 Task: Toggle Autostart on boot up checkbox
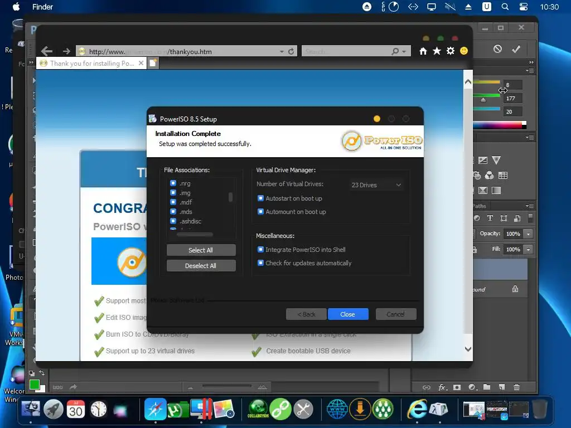(260, 198)
